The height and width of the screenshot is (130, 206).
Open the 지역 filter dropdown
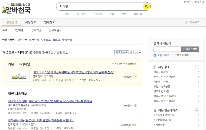(x=6, y=30)
